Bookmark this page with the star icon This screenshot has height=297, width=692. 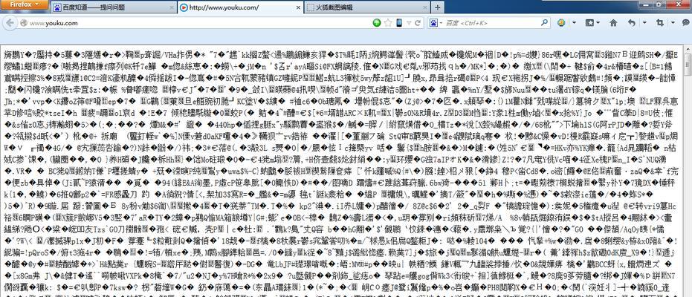click(x=388, y=23)
